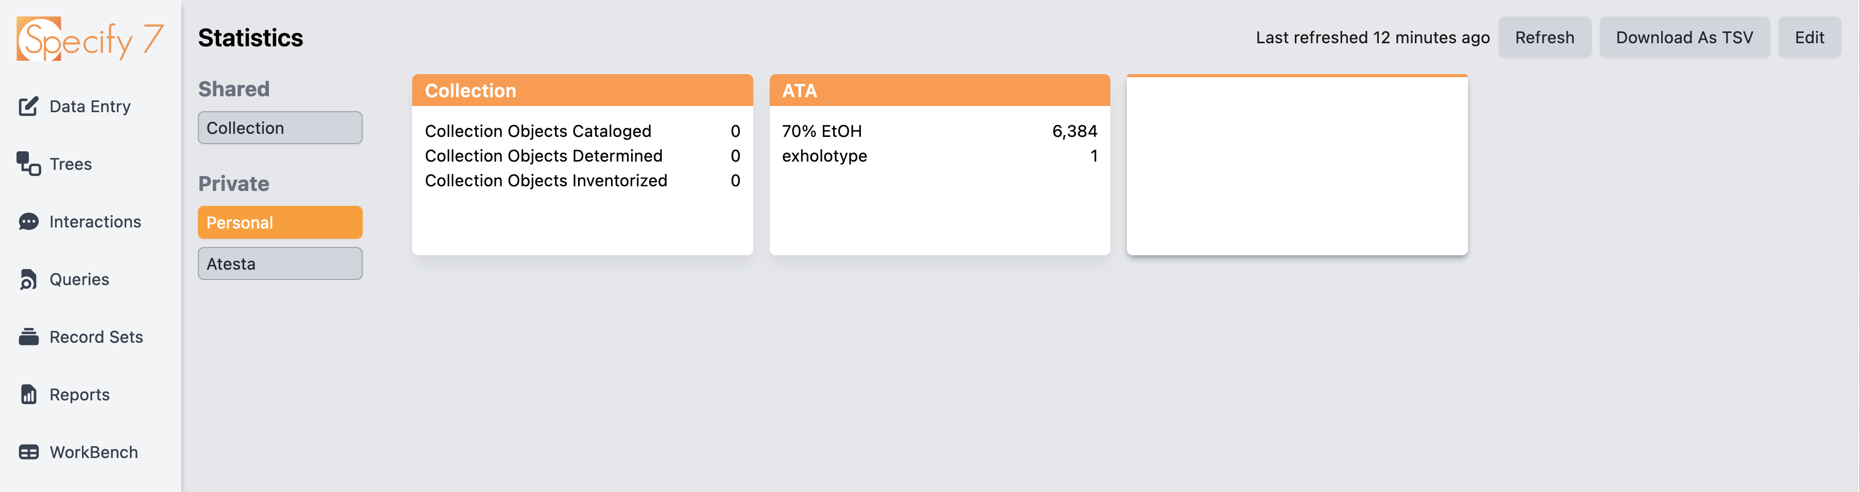
Task: Open the Data Entry tool
Action: (90, 106)
